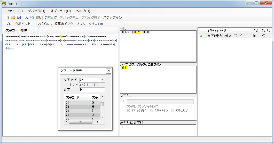Click the エラーメッセージ column header
The image size is (274, 144).
228,31
